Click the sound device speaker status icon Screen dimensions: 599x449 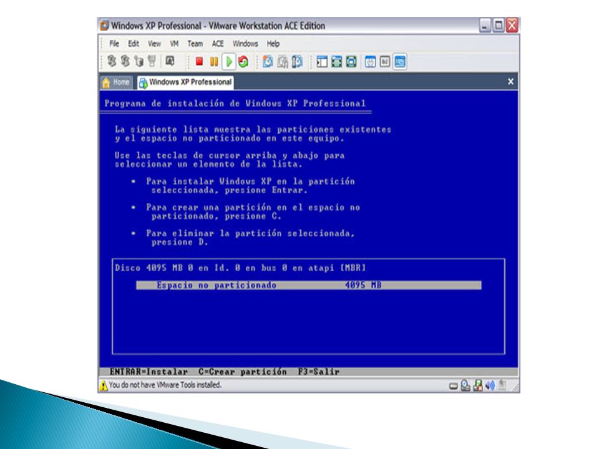(x=490, y=385)
